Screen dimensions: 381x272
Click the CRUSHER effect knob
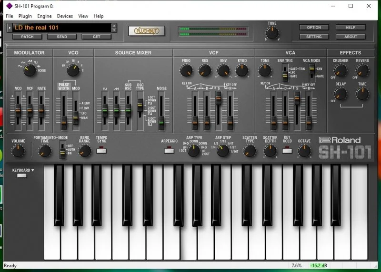[x=340, y=70]
